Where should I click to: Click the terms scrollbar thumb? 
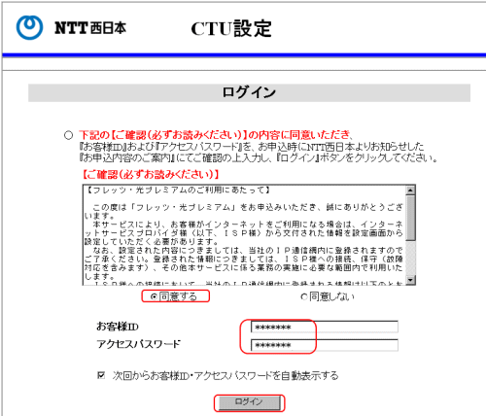click(410, 218)
